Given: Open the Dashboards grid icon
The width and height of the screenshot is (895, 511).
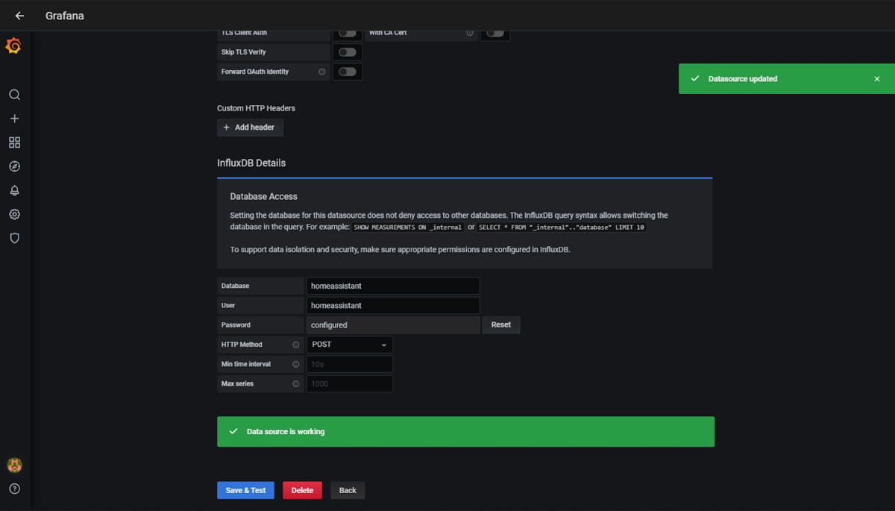Looking at the screenshot, I should [x=14, y=142].
